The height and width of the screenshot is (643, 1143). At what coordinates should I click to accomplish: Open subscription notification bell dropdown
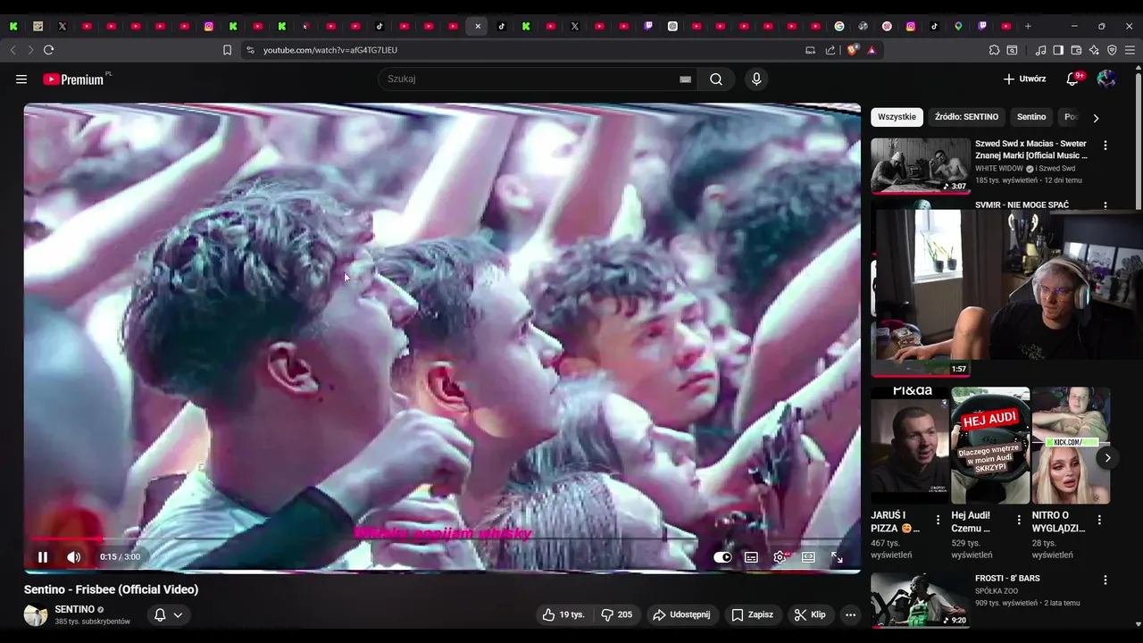pos(168,614)
